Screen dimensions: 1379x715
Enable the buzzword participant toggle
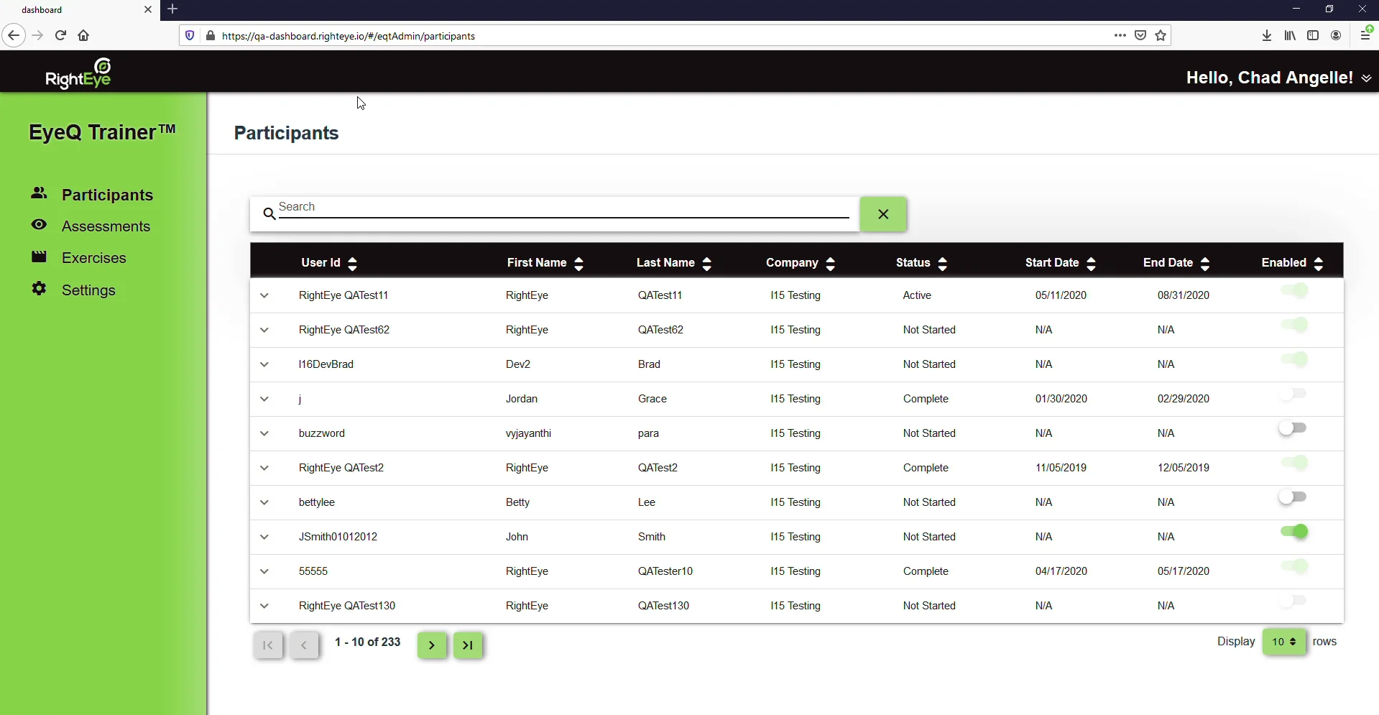[x=1293, y=429]
